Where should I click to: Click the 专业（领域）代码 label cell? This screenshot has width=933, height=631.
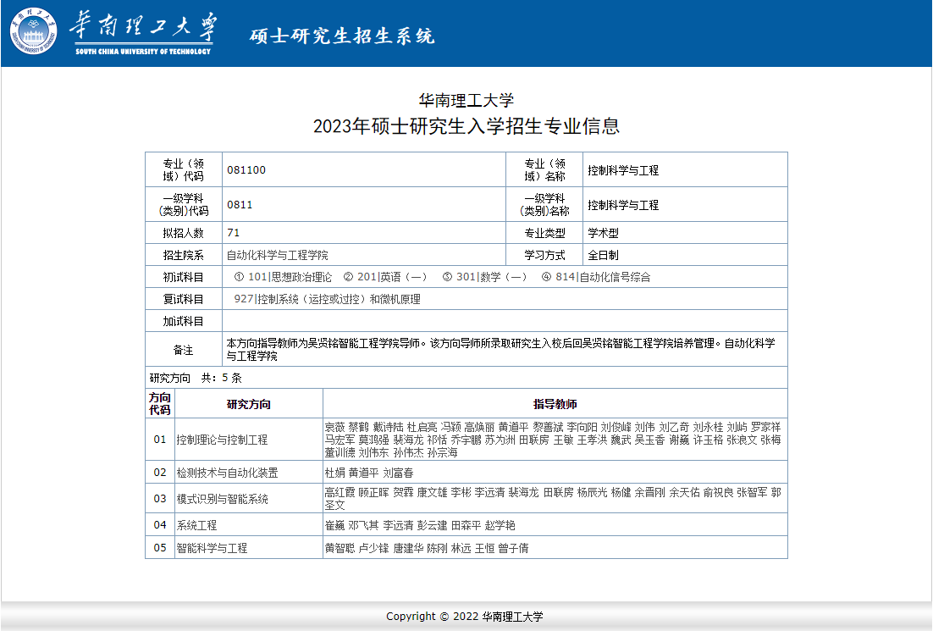coord(183,169)
